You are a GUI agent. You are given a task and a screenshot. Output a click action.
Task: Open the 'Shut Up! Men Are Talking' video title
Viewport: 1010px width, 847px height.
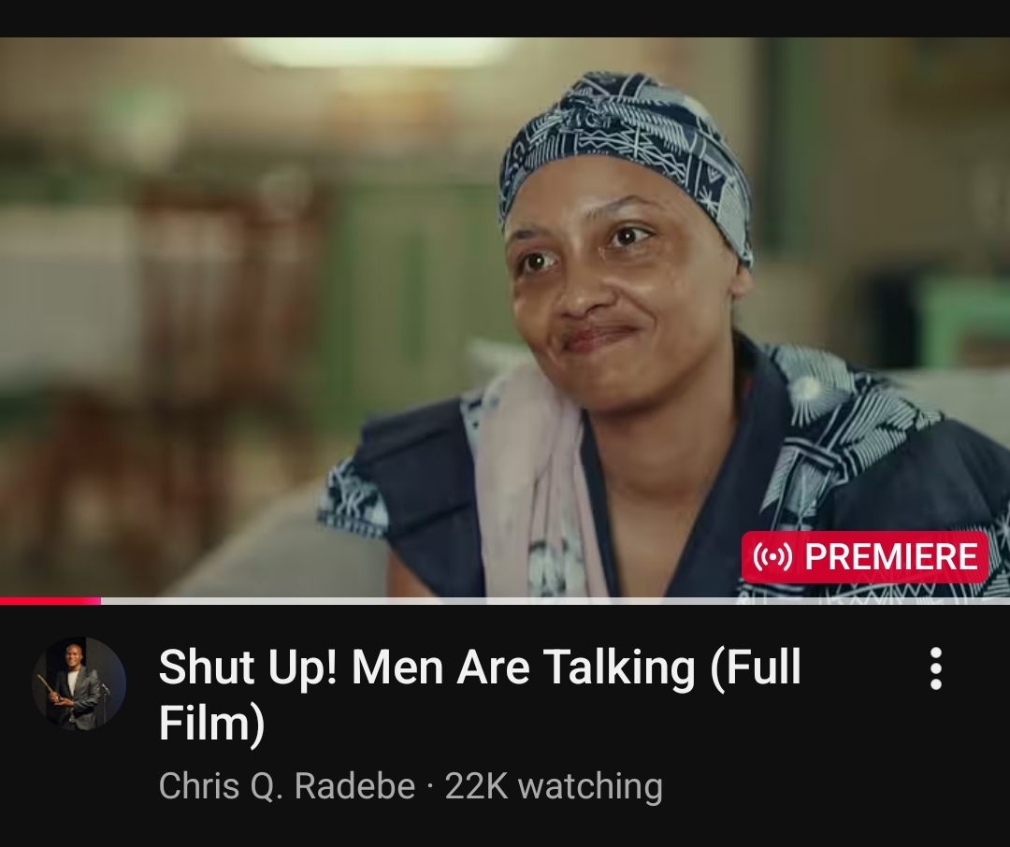(x=480, y=695)
